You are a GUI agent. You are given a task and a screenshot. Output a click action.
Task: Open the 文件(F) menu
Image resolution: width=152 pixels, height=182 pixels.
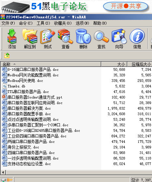pos(8,23)
